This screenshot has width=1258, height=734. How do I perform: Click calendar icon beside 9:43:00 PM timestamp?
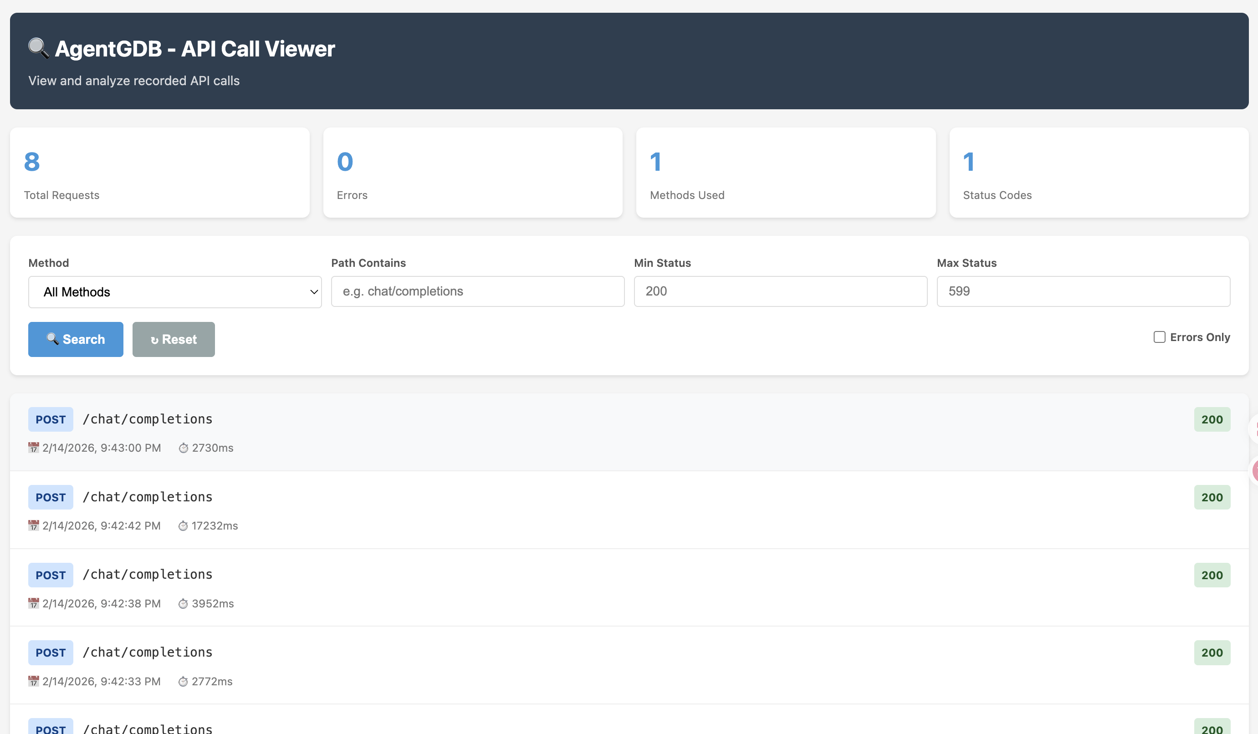pos(33,448)
